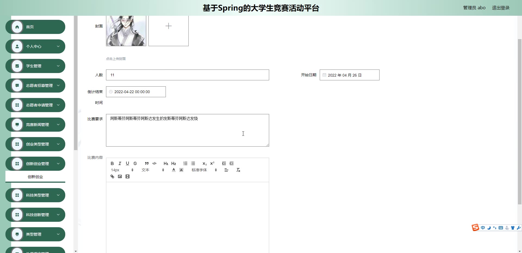The image size is (522, 253).
Task: Increase indent in the editor
Action: (x=232, y=163)
